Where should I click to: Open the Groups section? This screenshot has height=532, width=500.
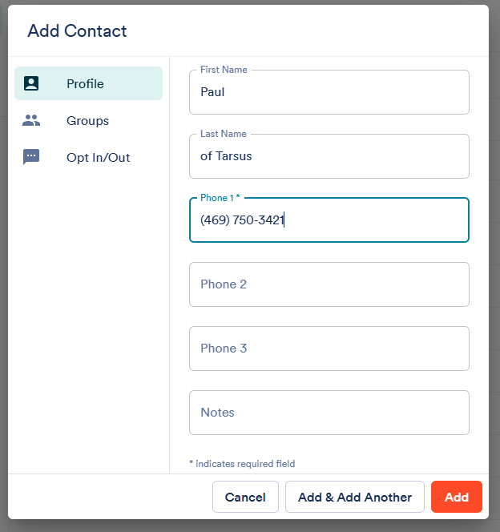[88, 120]
